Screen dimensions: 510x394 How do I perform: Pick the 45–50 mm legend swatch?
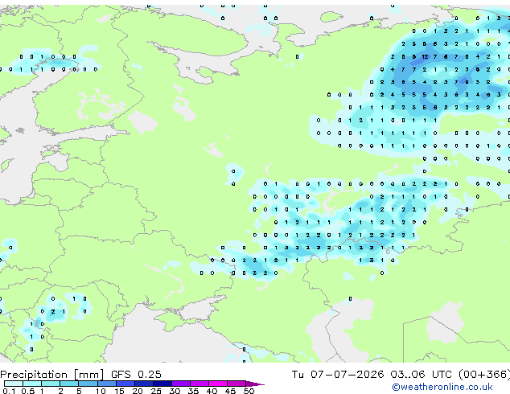point(236,384)
